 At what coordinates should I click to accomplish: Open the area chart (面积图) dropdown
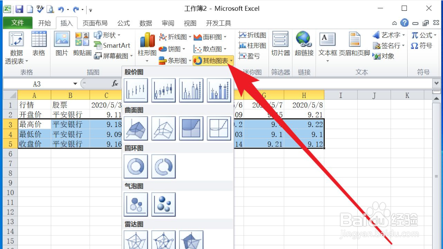pos(210,37)
